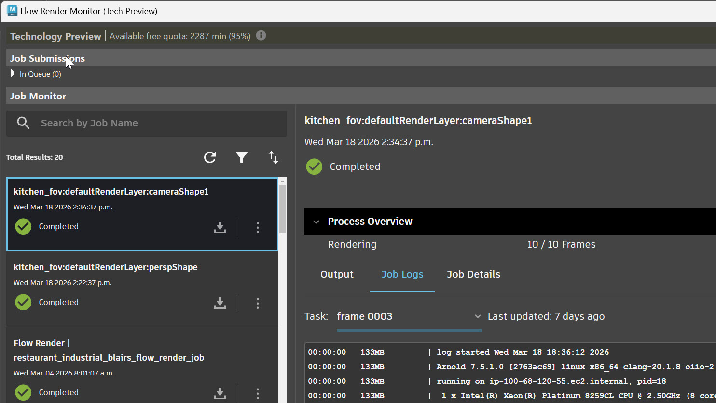Click the job list scroll-up arrow
Screen dimensions: 716x403
click(x=283, y=181)
